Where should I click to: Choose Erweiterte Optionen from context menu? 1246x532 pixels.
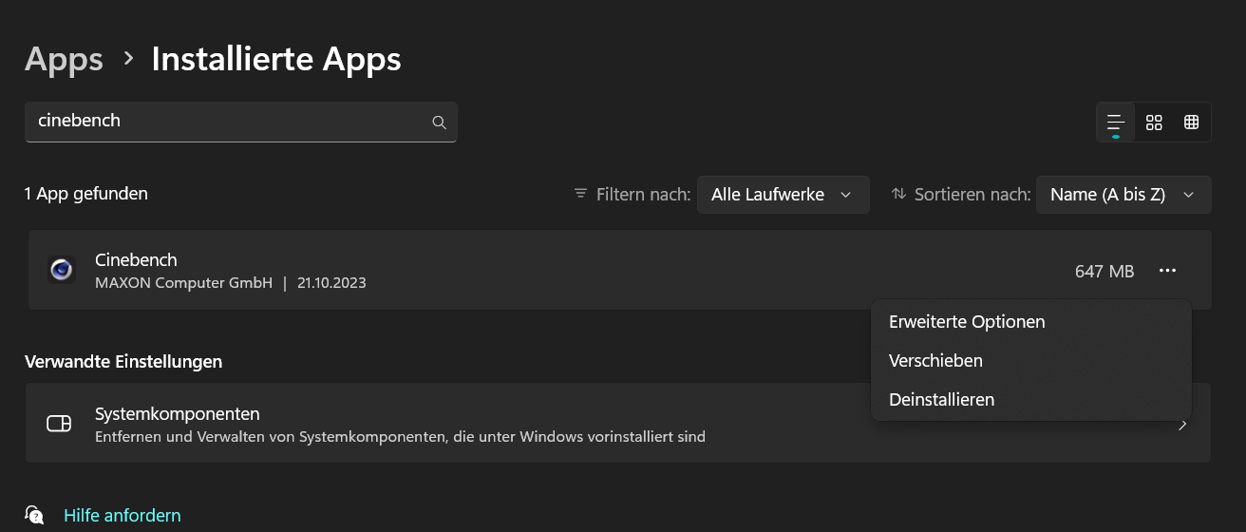pos(1030,322)
